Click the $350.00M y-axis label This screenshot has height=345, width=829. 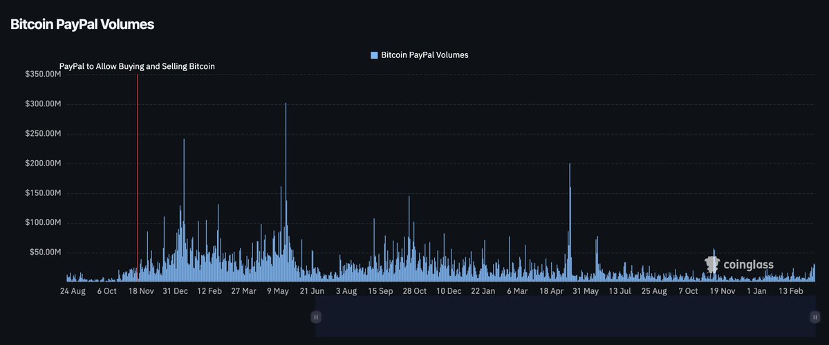[44, 75]
